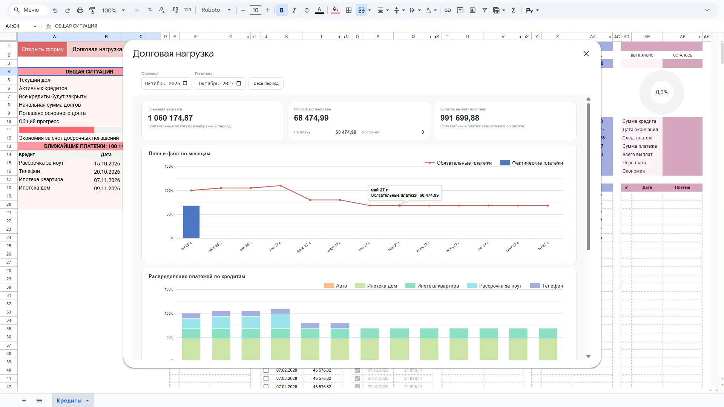Open the fill color picker
This screenshot has height=407, width=724.
pos(335,10)
